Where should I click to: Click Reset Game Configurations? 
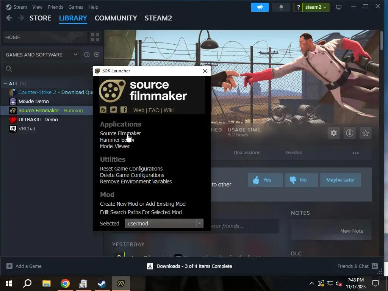click(x=131, y=169)
